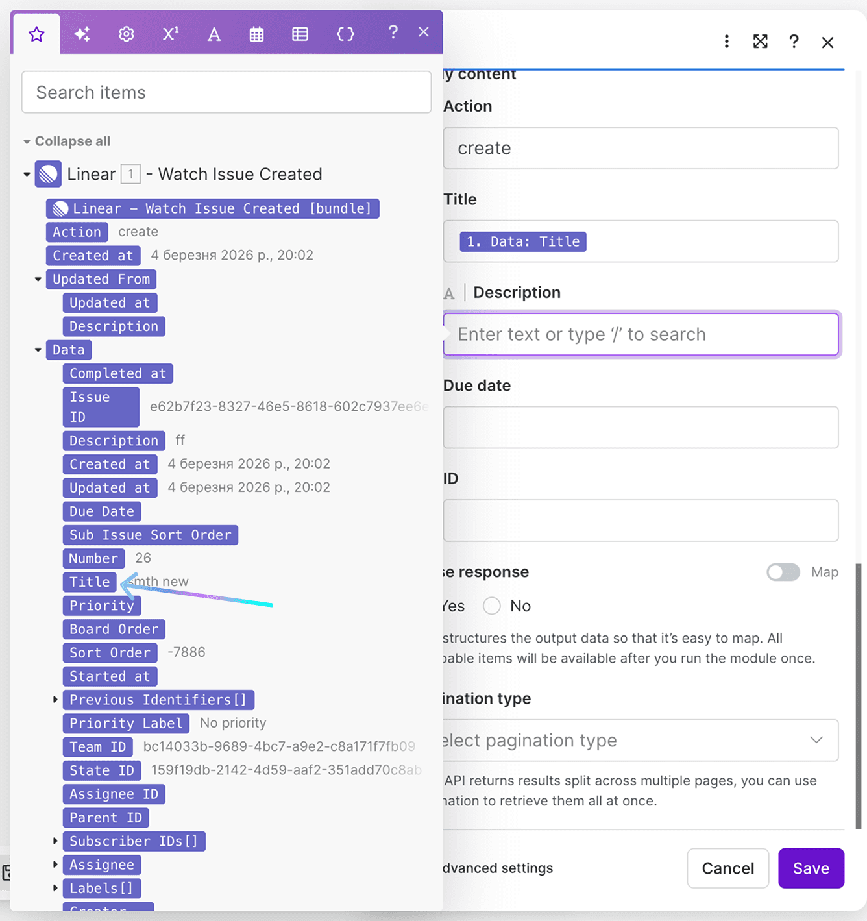Viewport: 867px width, 921px height.
Task: Insert the Assignee ID pill
Action: pos(114,794)
